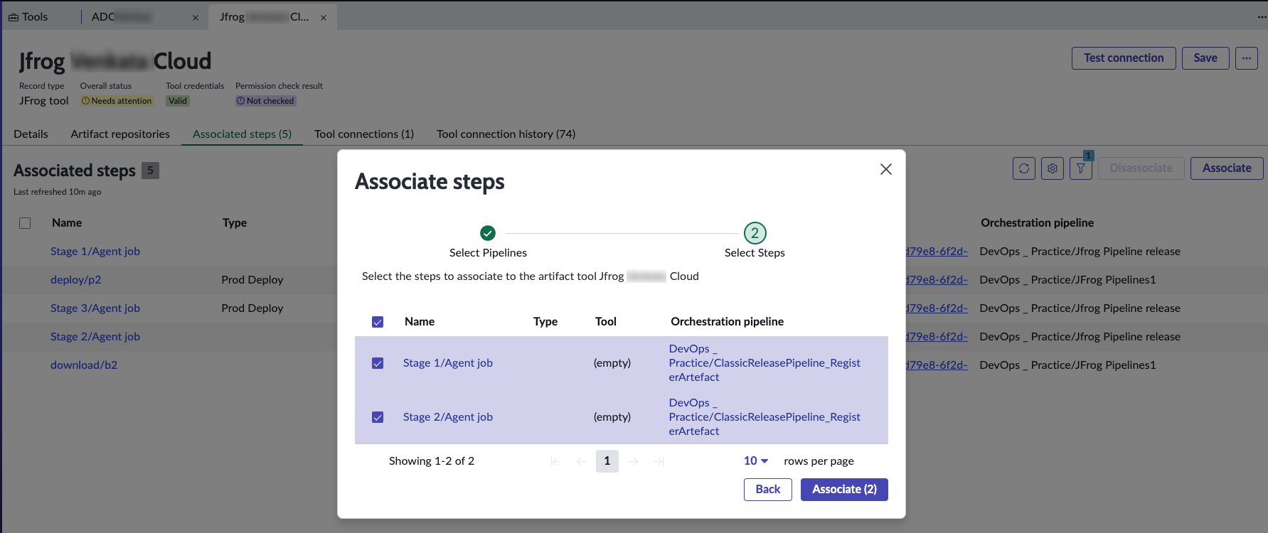
Task: Open the Tool connection history (74) tab
Action: 506,134
